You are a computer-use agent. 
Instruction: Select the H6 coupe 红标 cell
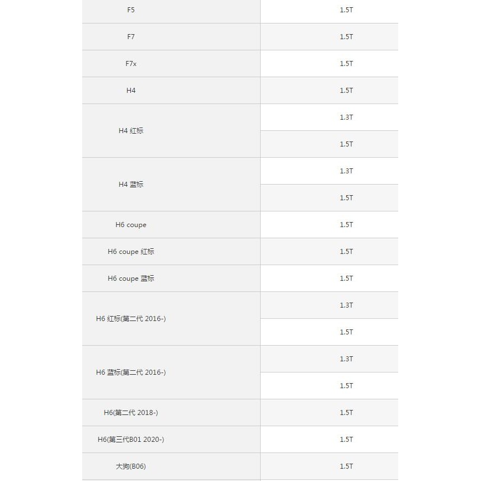point(131,252)
